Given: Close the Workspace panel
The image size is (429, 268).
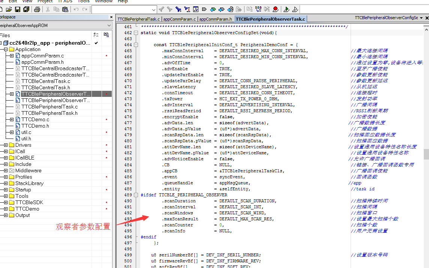Looking at the screenshot, I should tap(111, 17).
